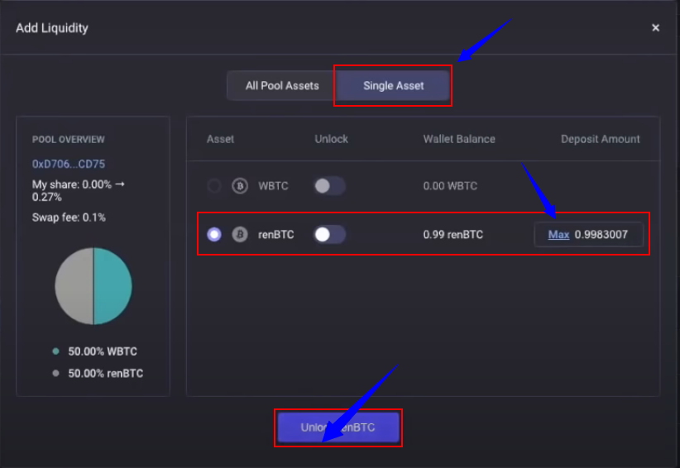Click the Max link for renBTC deposit
680x468 pixels.
click(x=558, y=235)
